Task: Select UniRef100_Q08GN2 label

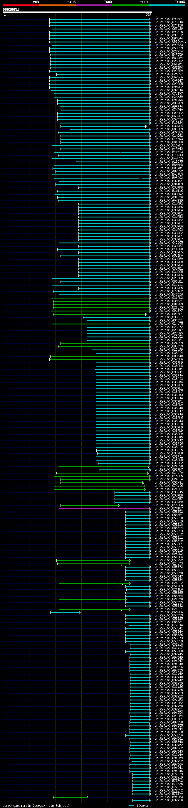Action: pyautogui.click(x=169, y=554)
